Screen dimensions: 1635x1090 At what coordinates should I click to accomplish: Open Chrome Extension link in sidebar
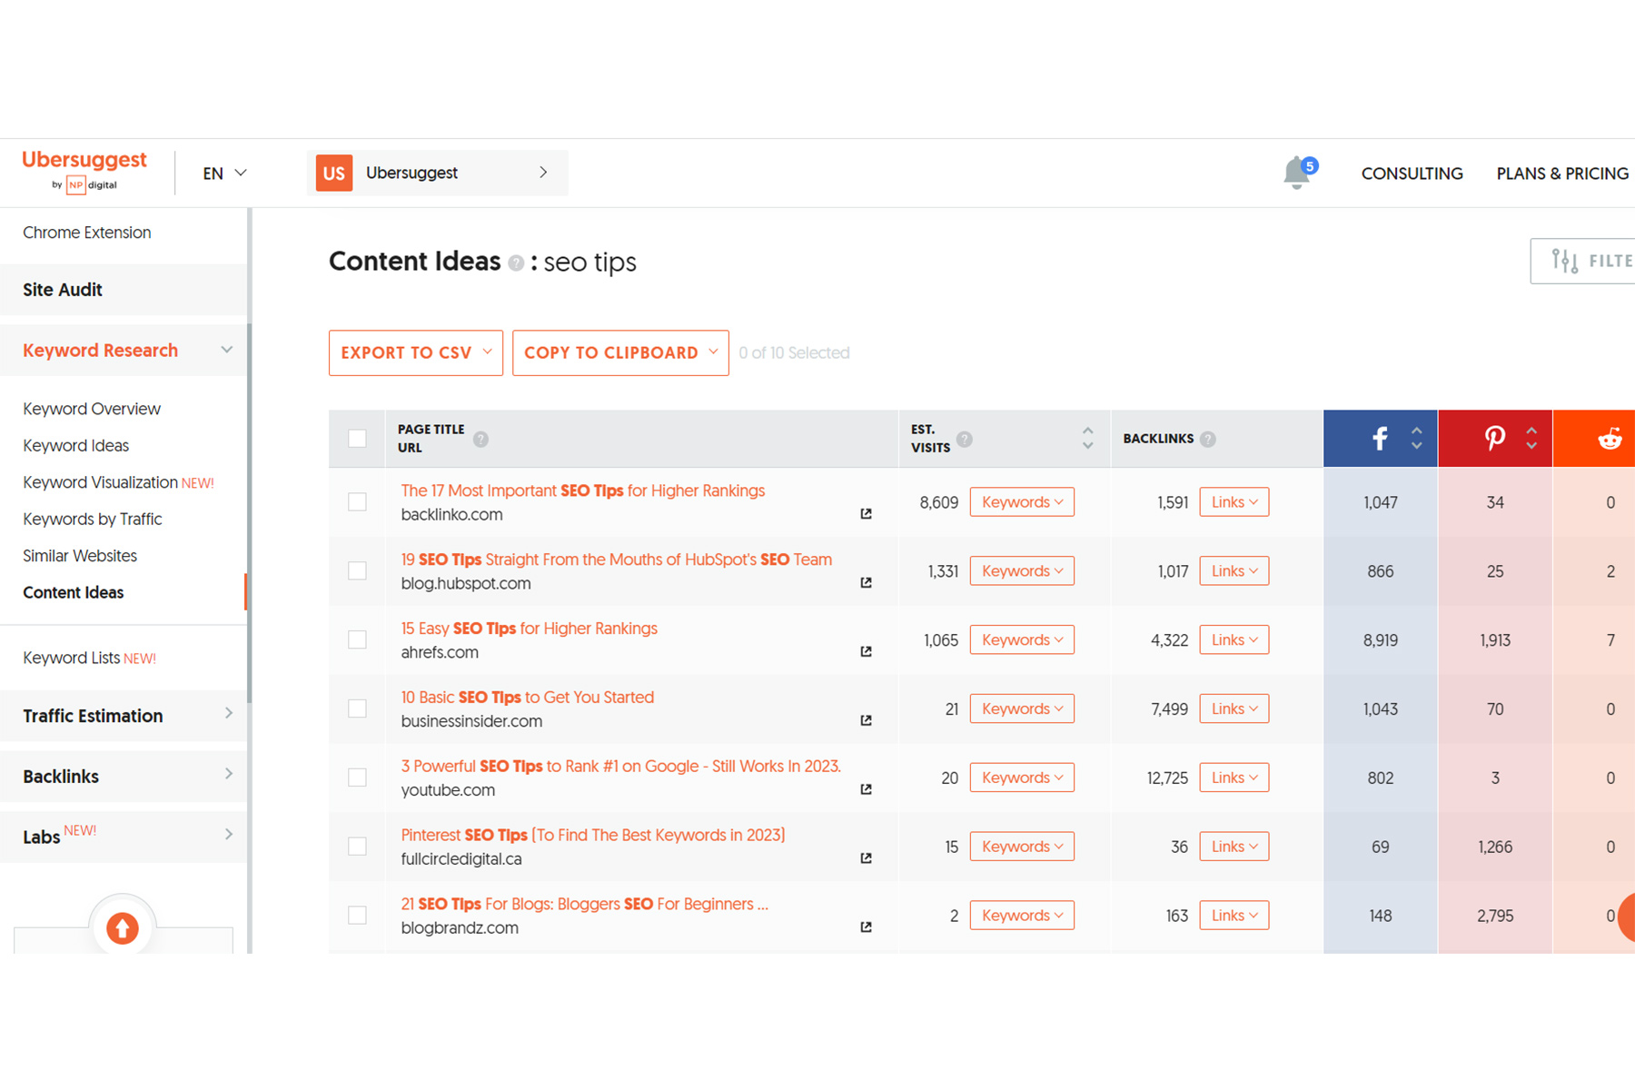87,233
